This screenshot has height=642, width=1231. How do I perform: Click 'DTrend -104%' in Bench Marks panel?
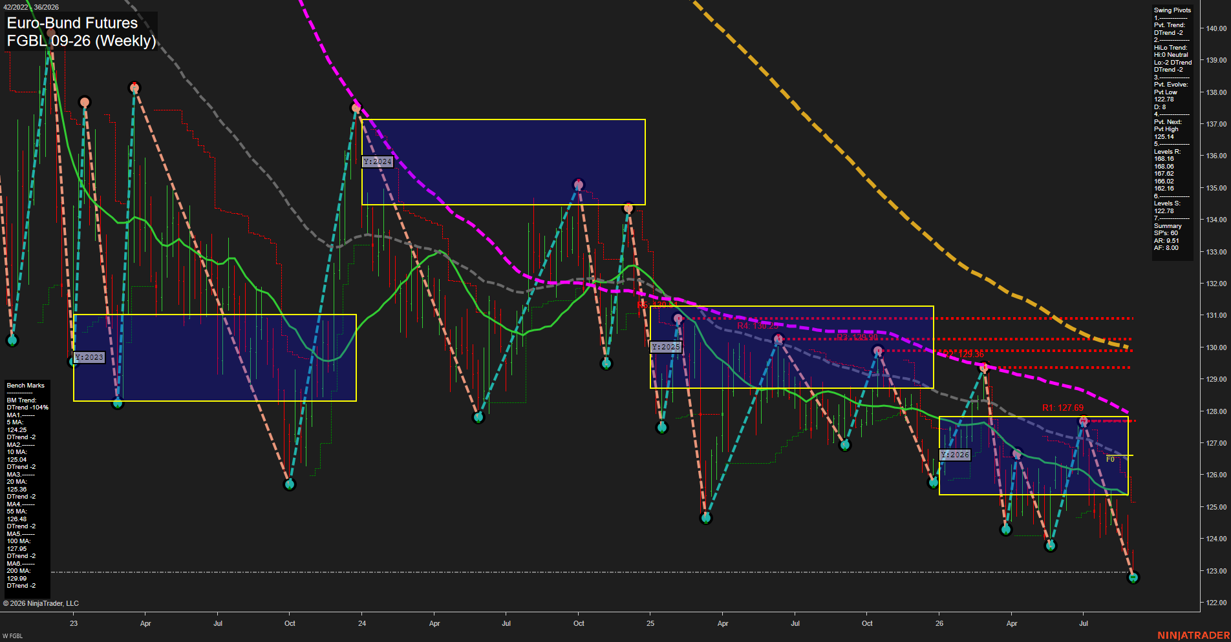tap(28, 408)
